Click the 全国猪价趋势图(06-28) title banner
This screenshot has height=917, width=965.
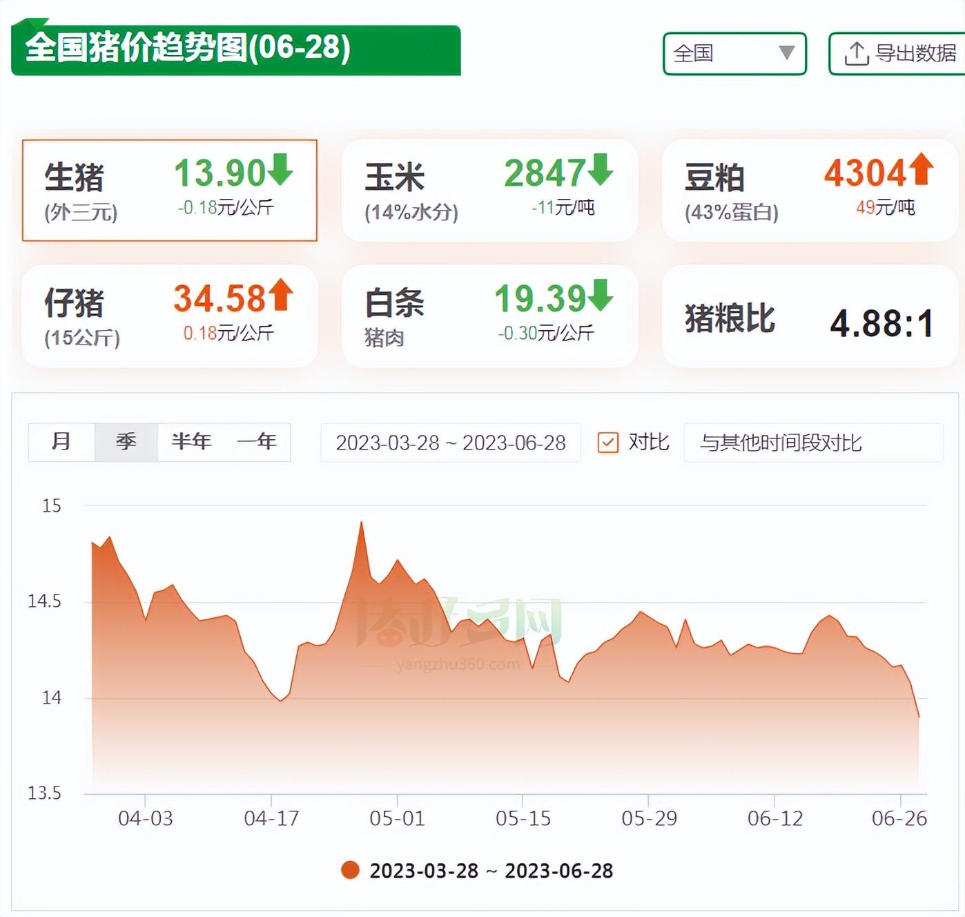tap(236, 49)
